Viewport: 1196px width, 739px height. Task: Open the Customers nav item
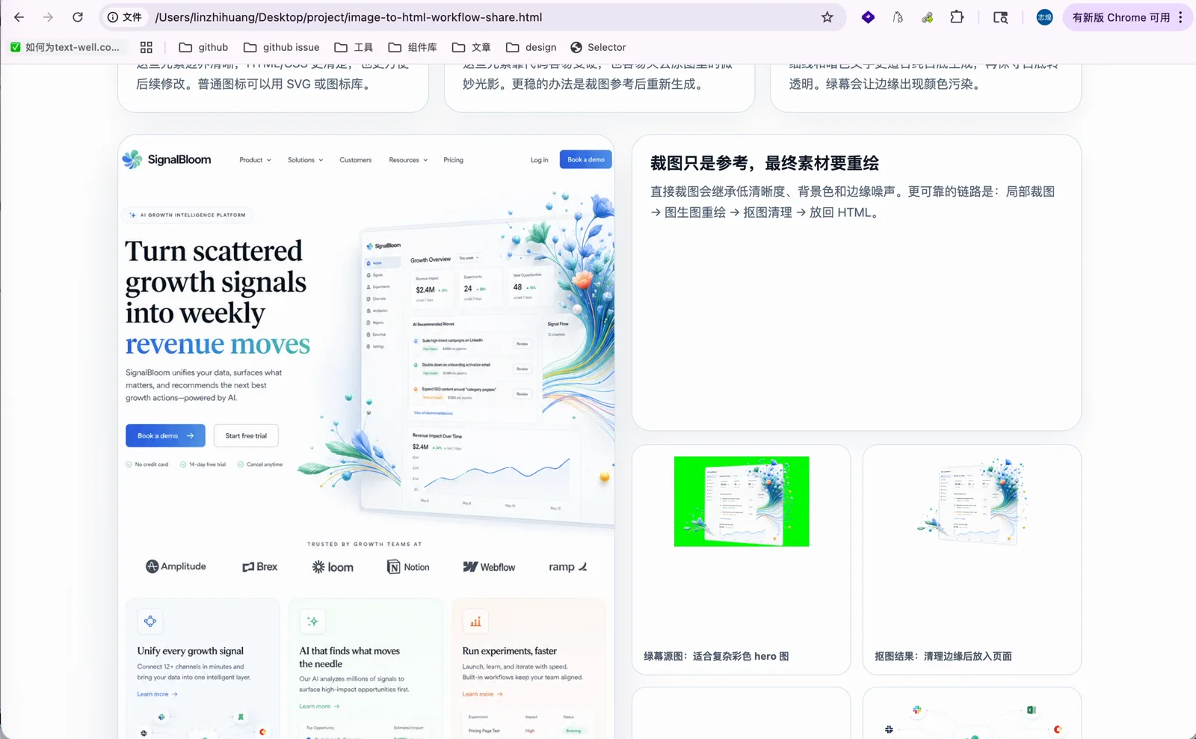355,160
